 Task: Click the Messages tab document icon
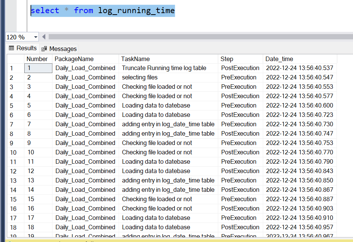[x=45, y=49]
